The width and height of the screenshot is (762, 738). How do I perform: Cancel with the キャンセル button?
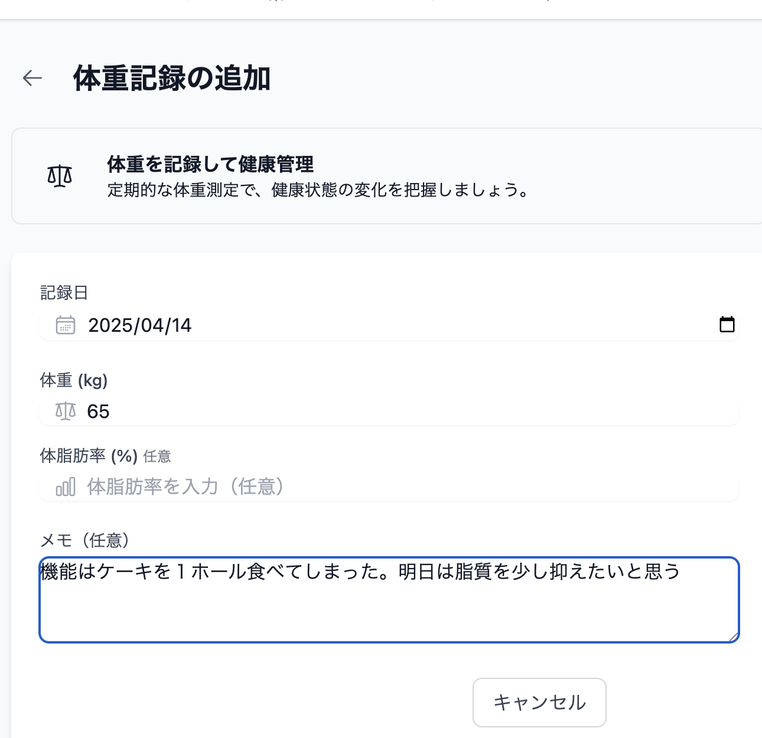pyautogui.click(x=539, y=703)
